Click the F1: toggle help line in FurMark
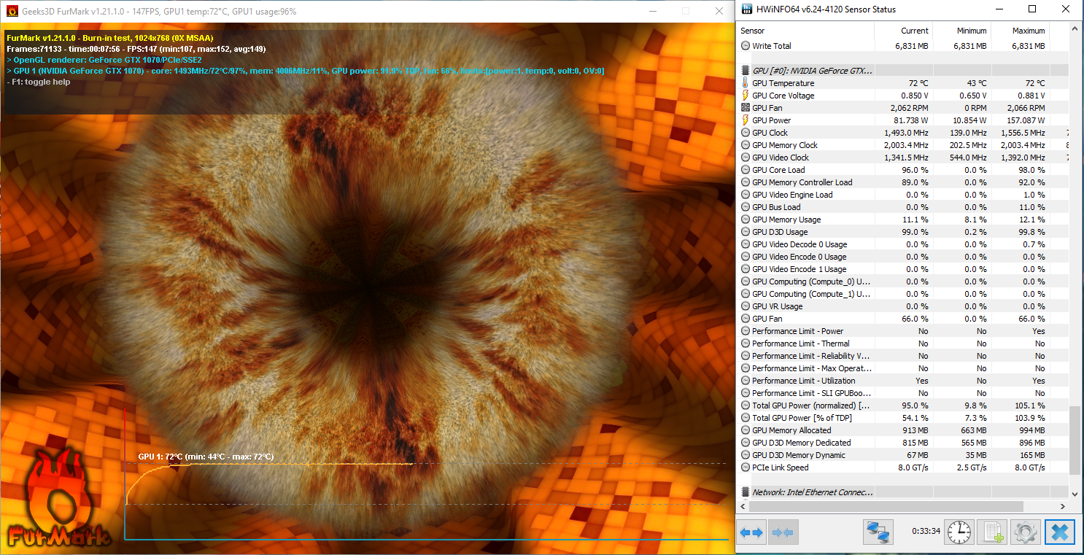This screenshot has height=555, width=1084. pos(39,82)
